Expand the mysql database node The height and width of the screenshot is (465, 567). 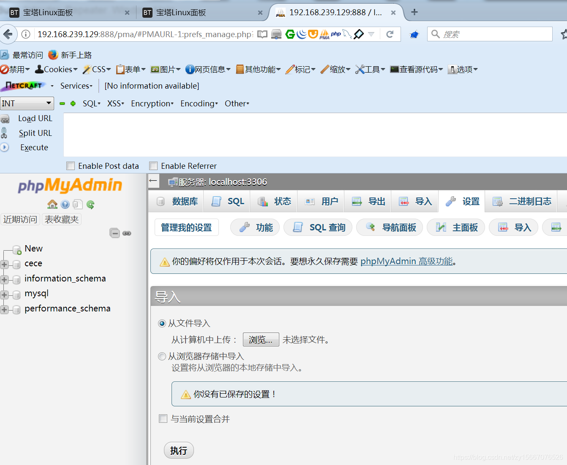click(x=4, y=295)
